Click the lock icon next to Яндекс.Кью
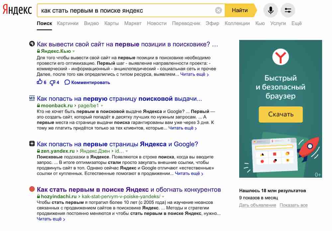The image size is (332, 231). tap(38, 51)
